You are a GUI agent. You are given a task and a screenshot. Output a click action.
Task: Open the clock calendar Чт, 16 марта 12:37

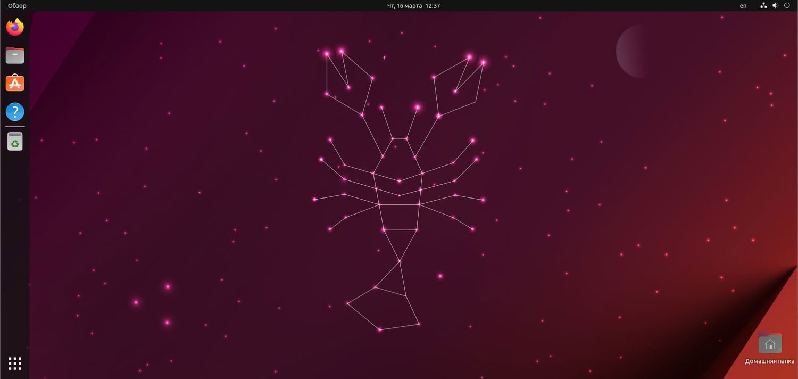point(413,6)
